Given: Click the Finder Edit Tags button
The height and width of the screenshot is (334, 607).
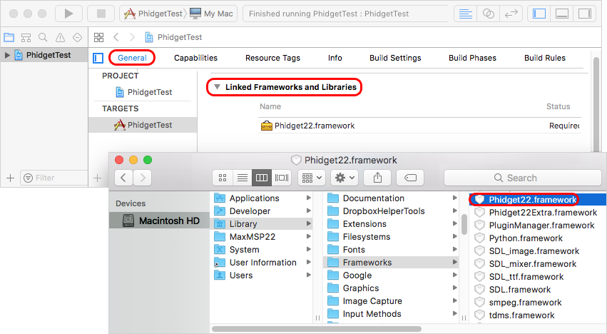Looking at the screenshot, I should pyautogui.click(x=410, y=178).
